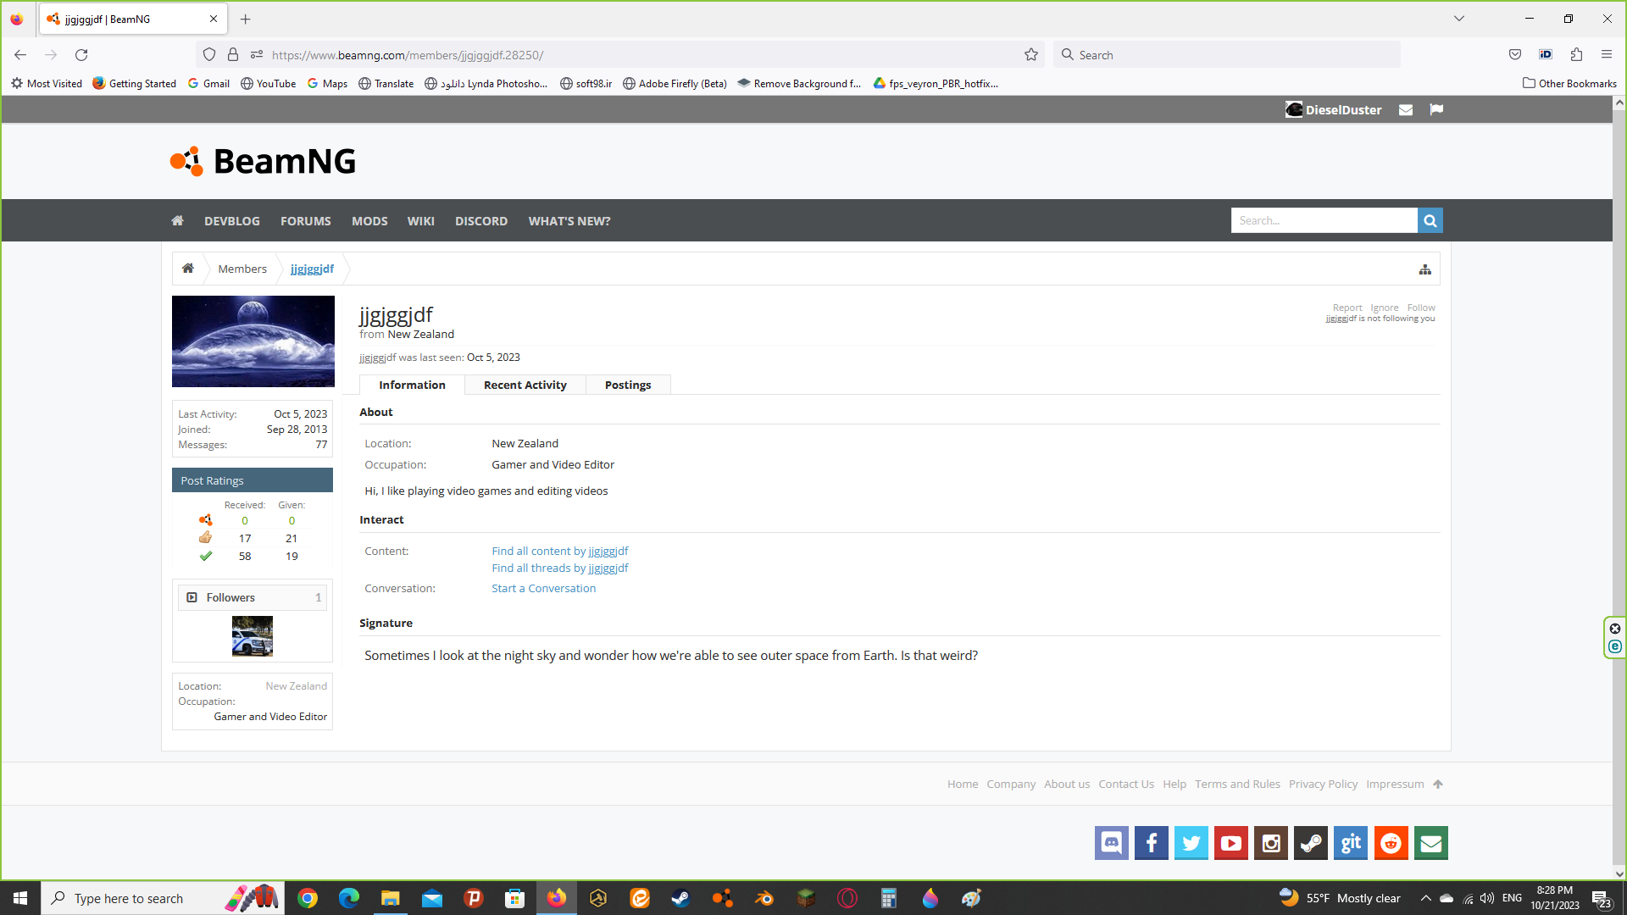1627x915 pixels.
Task: Toggle Ignore for this member
Action: pyautogui.click(x=1385, y=308)
